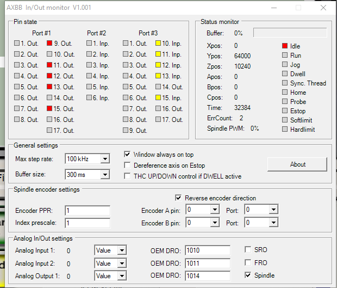Click the ErrCount label
337x288 pixels.
point(220,118)
